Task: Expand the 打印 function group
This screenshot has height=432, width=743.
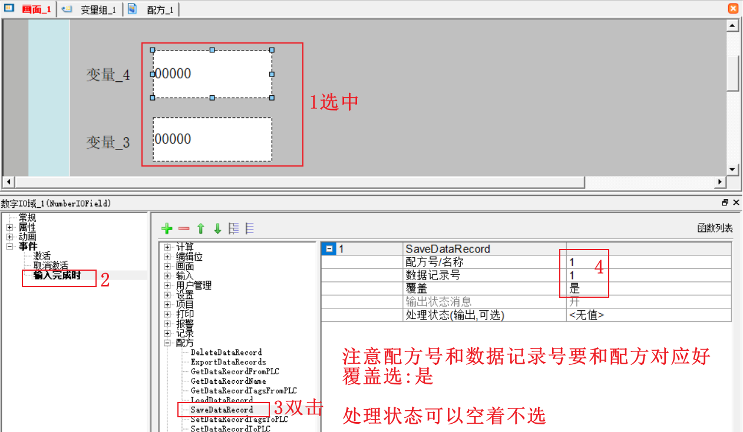Action: 167,314
